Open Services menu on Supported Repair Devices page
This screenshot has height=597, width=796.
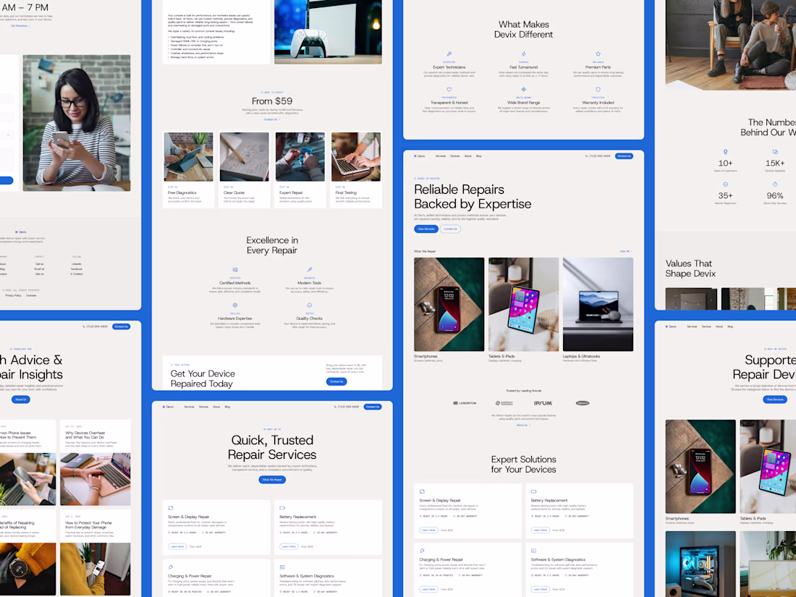point(692,326)
